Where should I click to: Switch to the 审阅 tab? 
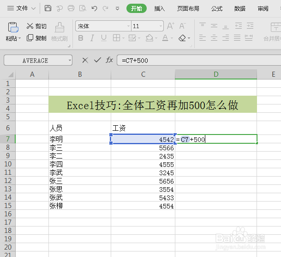[263, 8]
